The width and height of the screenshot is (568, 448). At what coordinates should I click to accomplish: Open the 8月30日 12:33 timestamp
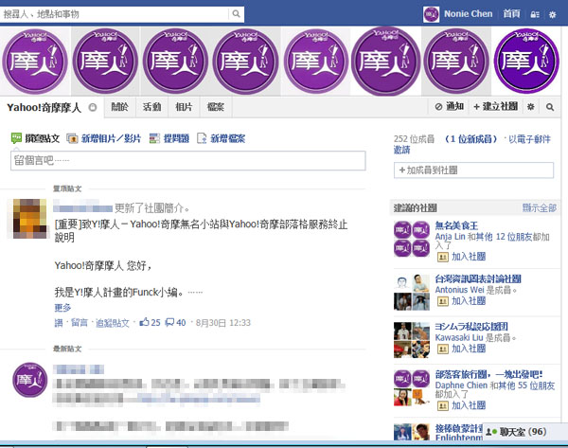[x=223, y=323]
